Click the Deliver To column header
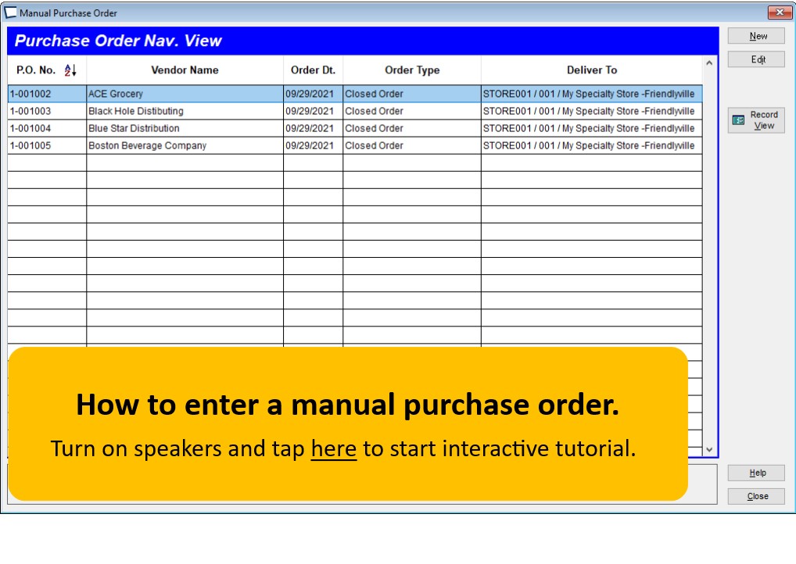Screen dimensions: 796x564 click(x=592, y=70)
